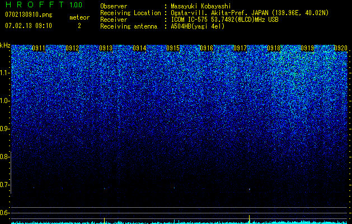Click the Ogata-vill. Akita-Pref. JAPAN location text
Viewport: 352px width, 224px height.
pos(250,13)
